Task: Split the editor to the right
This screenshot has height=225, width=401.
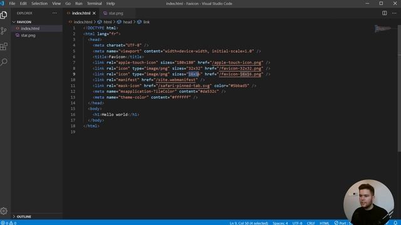Action: (x=384, y=13)
